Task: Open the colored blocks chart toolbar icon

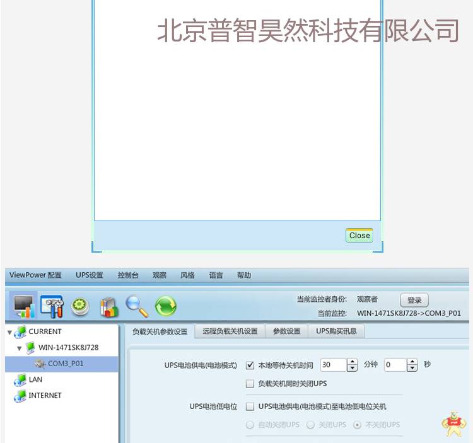Action: tap(108, 307)
